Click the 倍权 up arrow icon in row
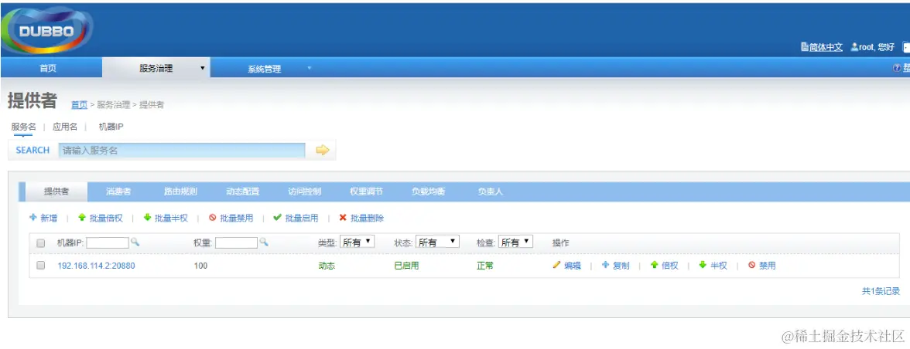This screenshot has width=910, height=349. click(654, 265)
